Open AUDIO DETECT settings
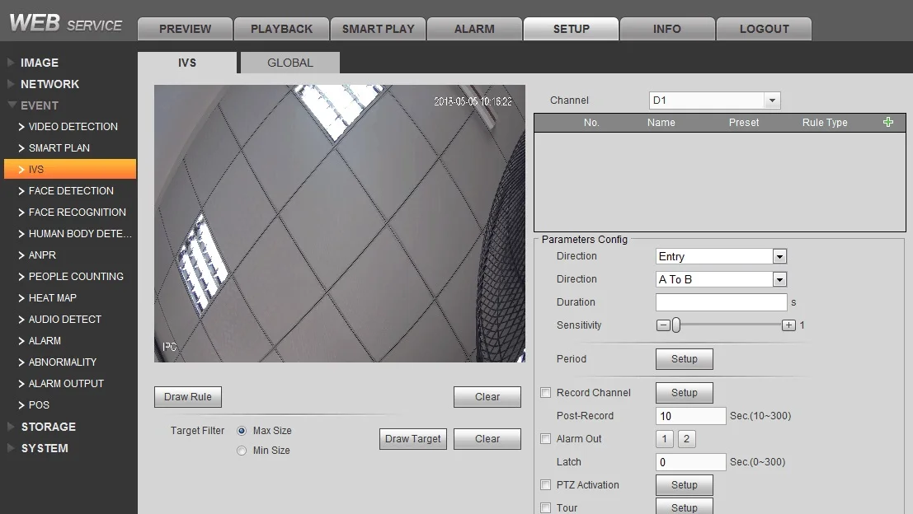 coord(64,320)
